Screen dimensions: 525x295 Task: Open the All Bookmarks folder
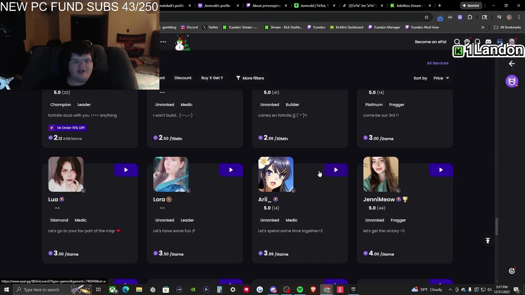tap(507, 27)
